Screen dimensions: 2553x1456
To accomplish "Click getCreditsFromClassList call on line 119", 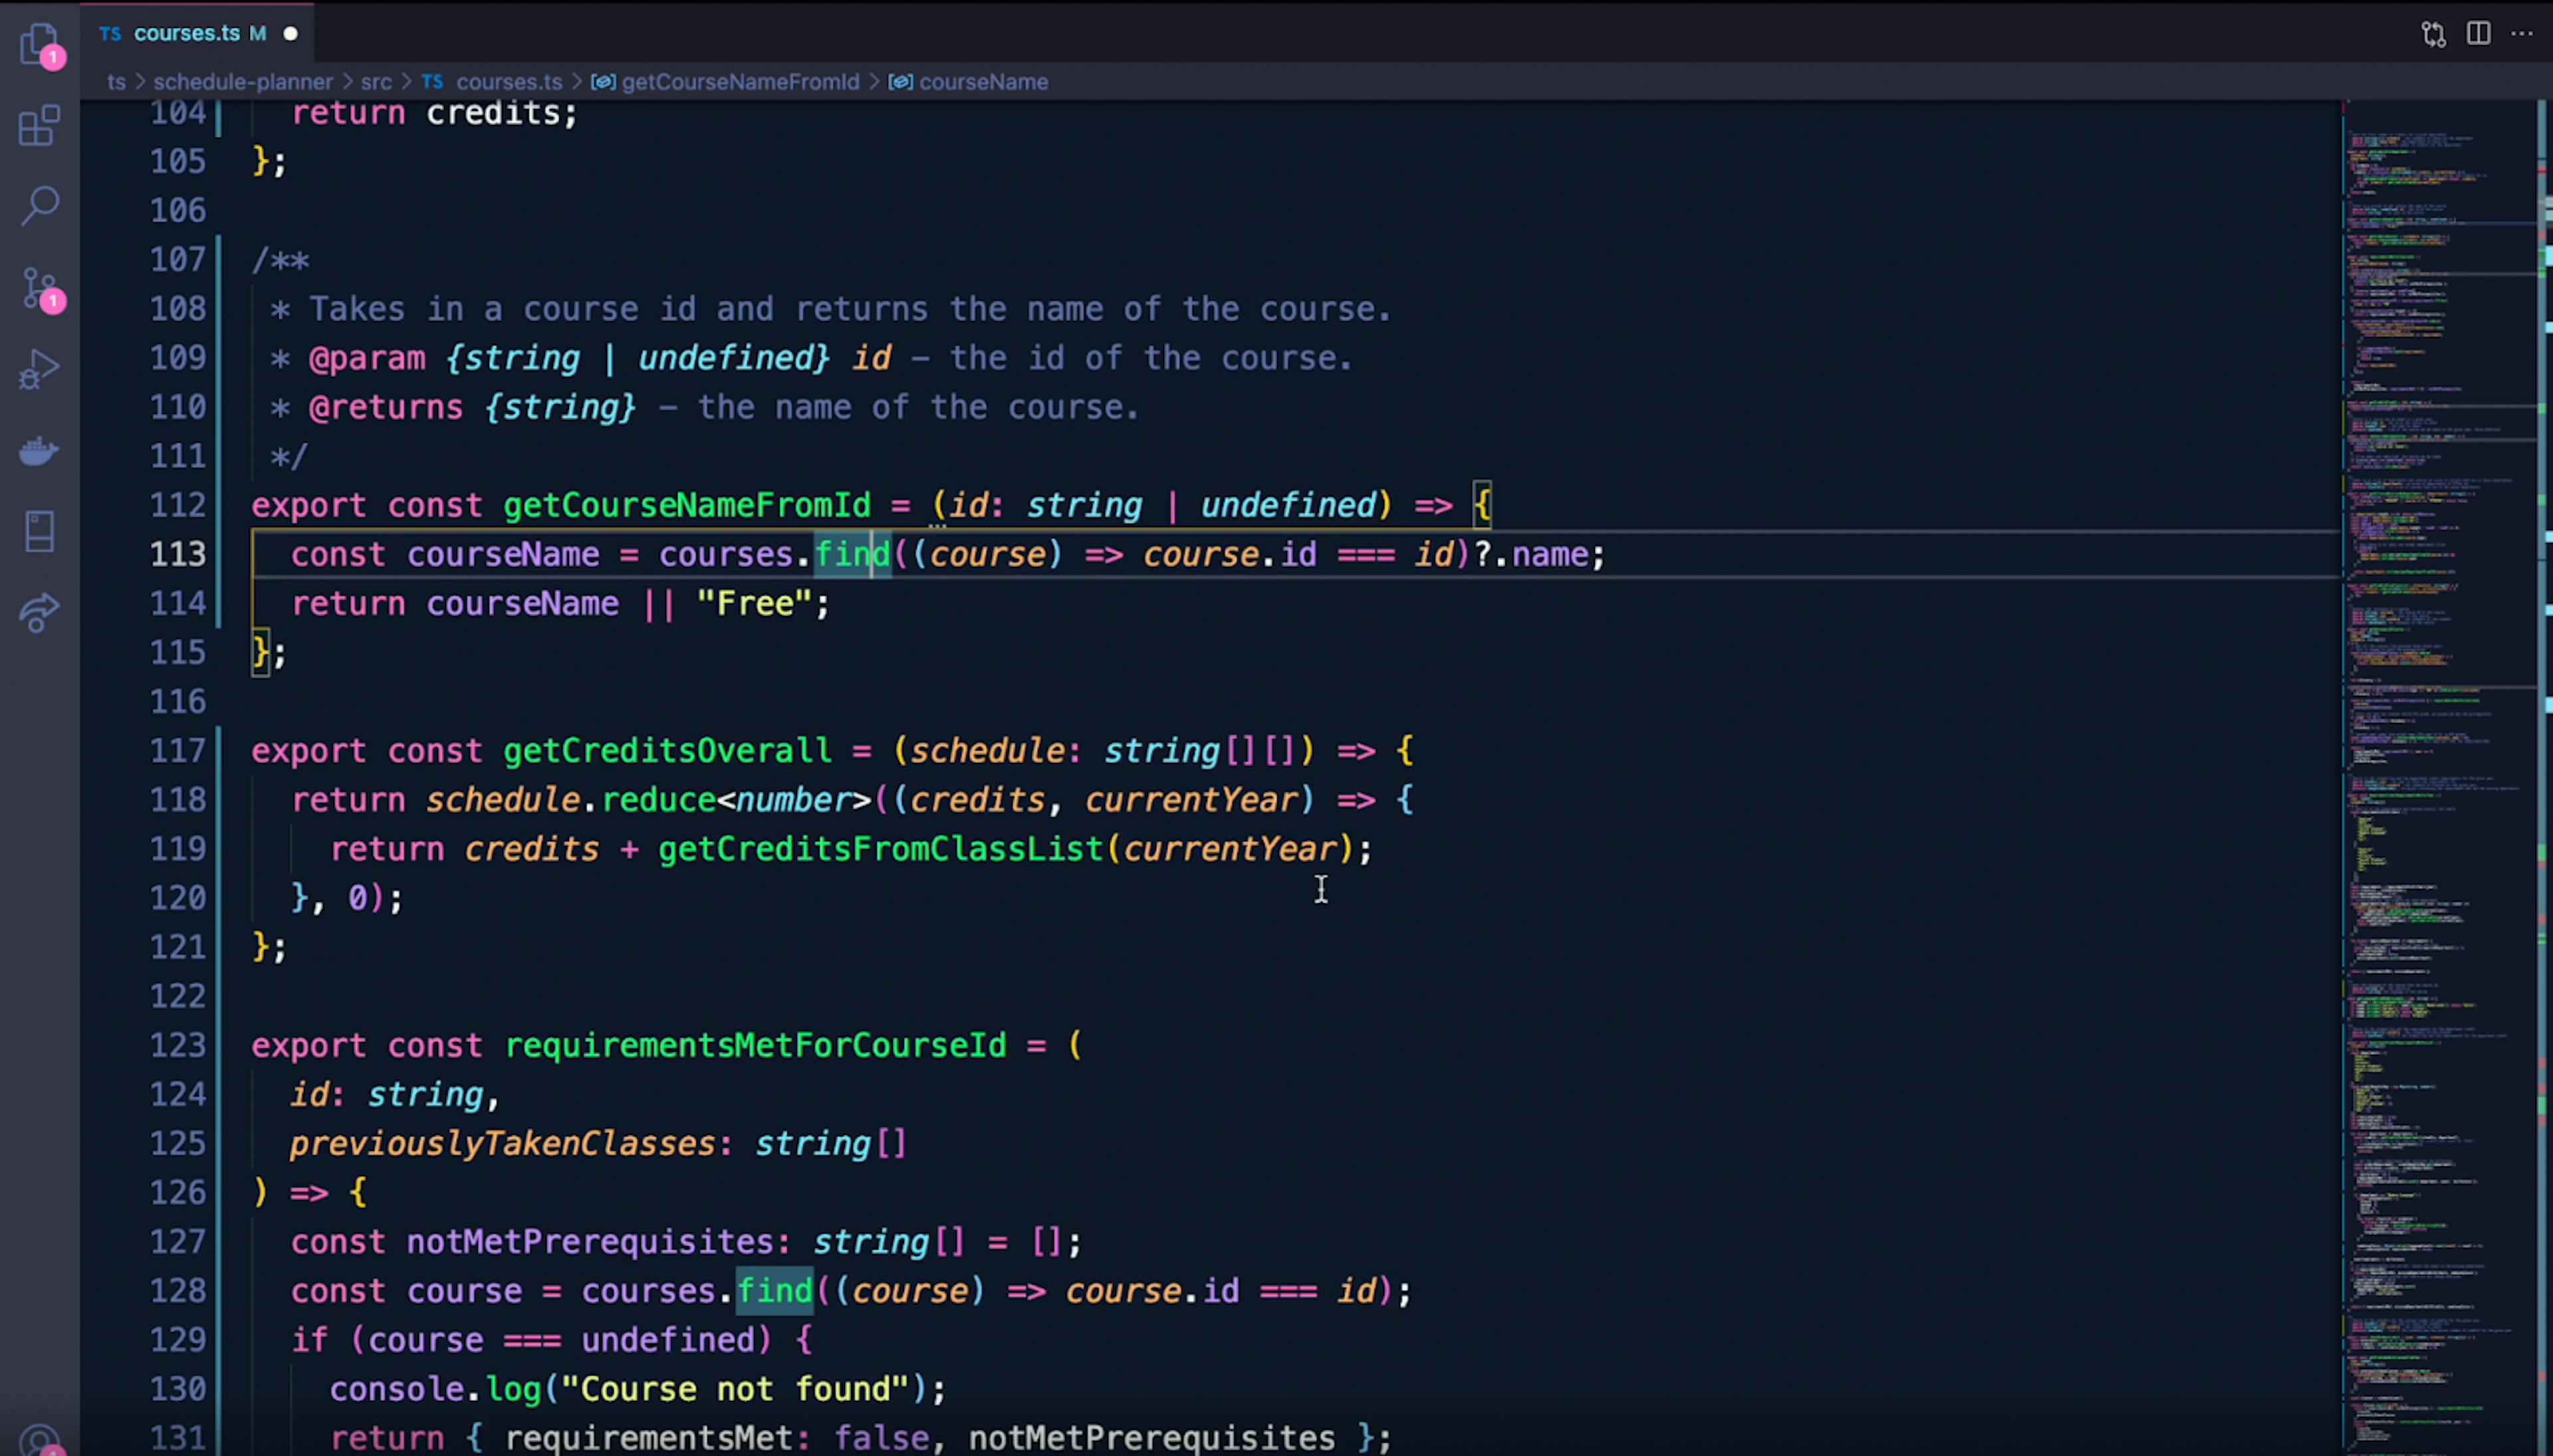I will coord(880,849).
